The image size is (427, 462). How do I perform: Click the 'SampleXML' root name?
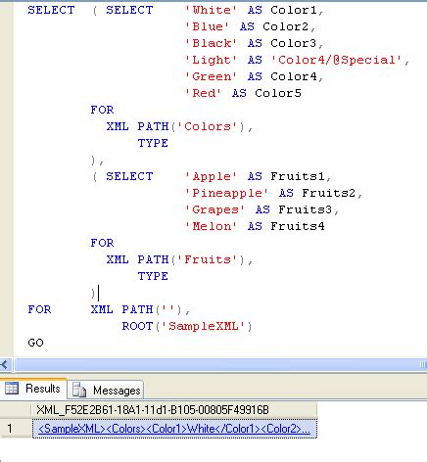pos(204,326)
